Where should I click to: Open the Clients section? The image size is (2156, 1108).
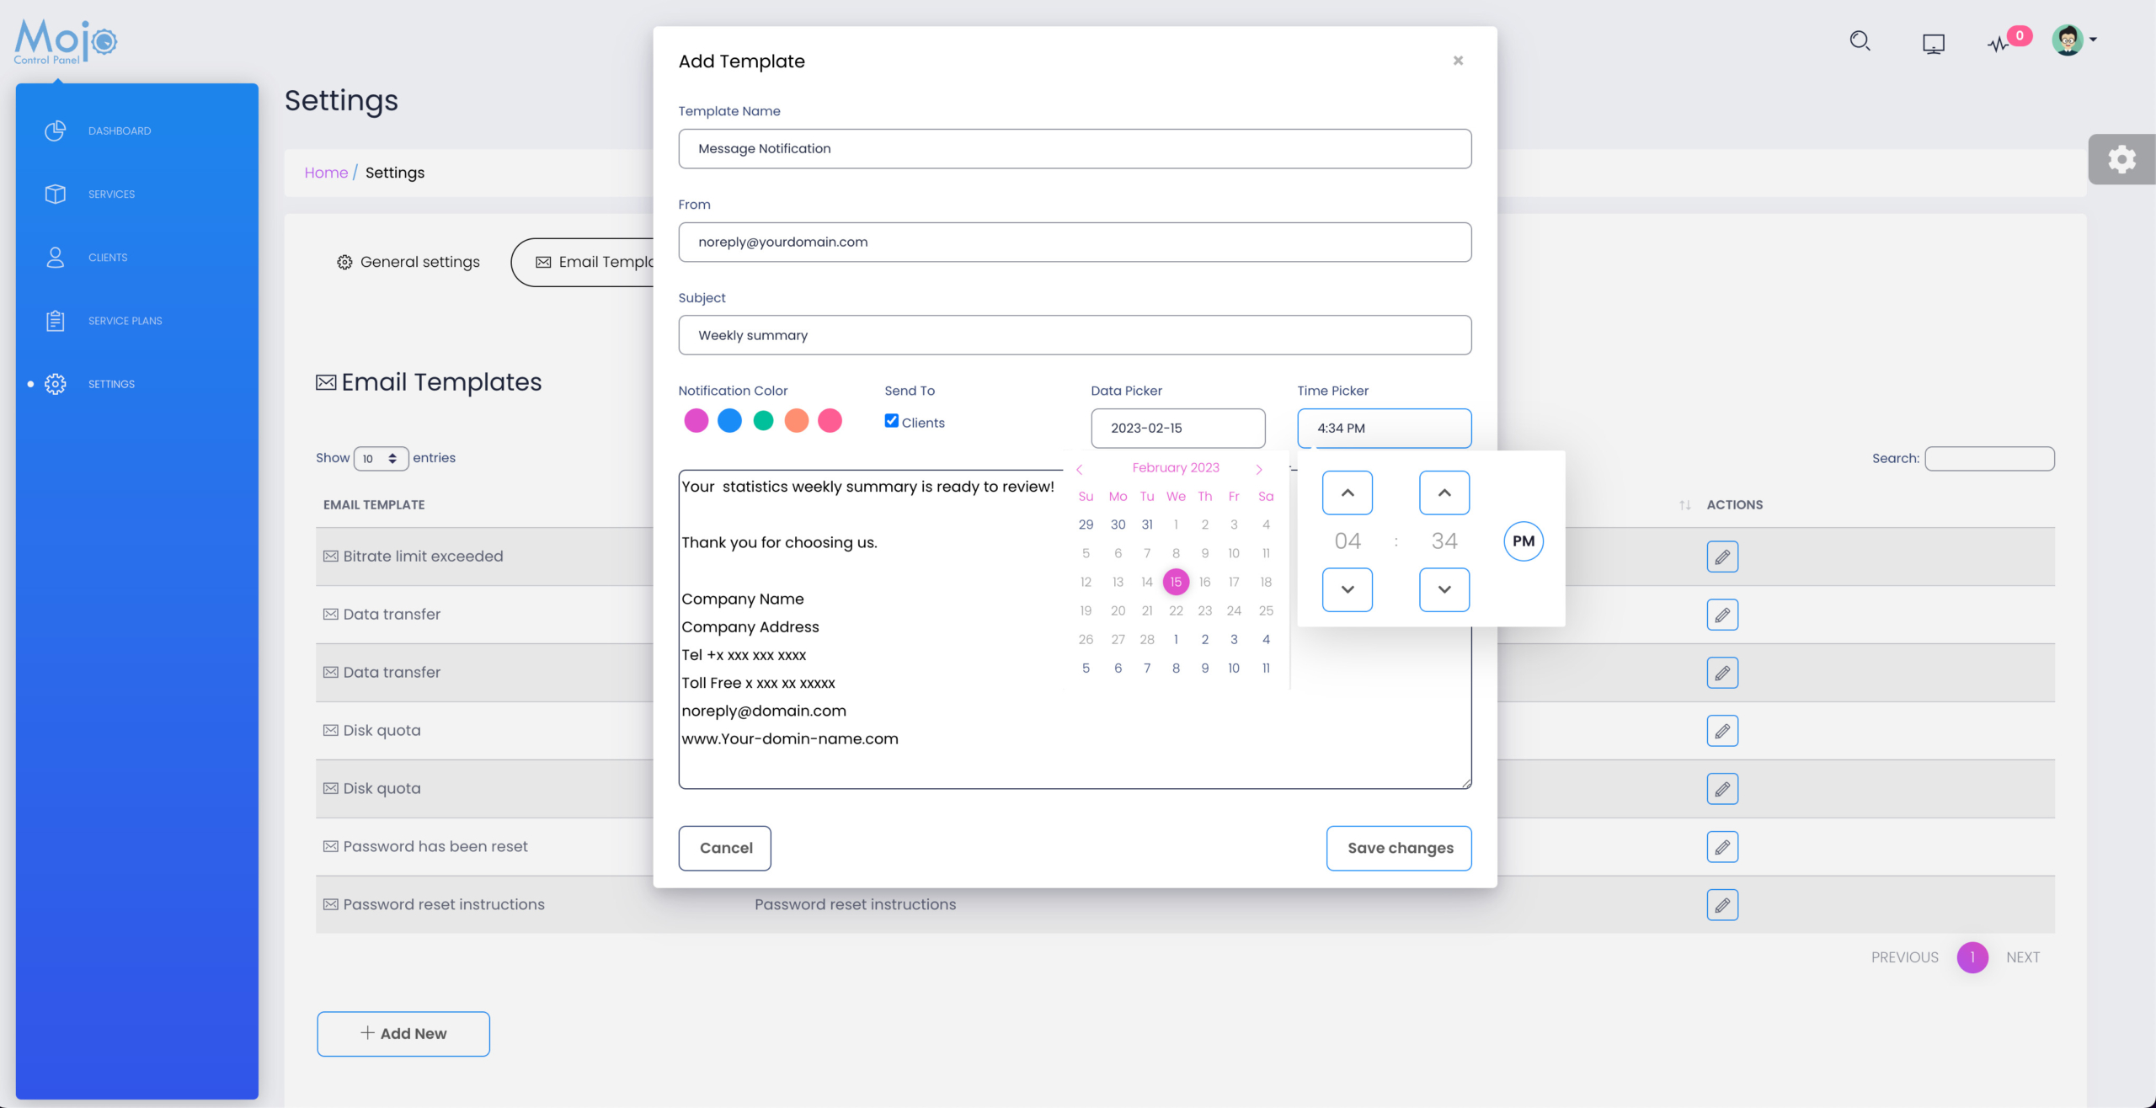[x=108, y=257]
